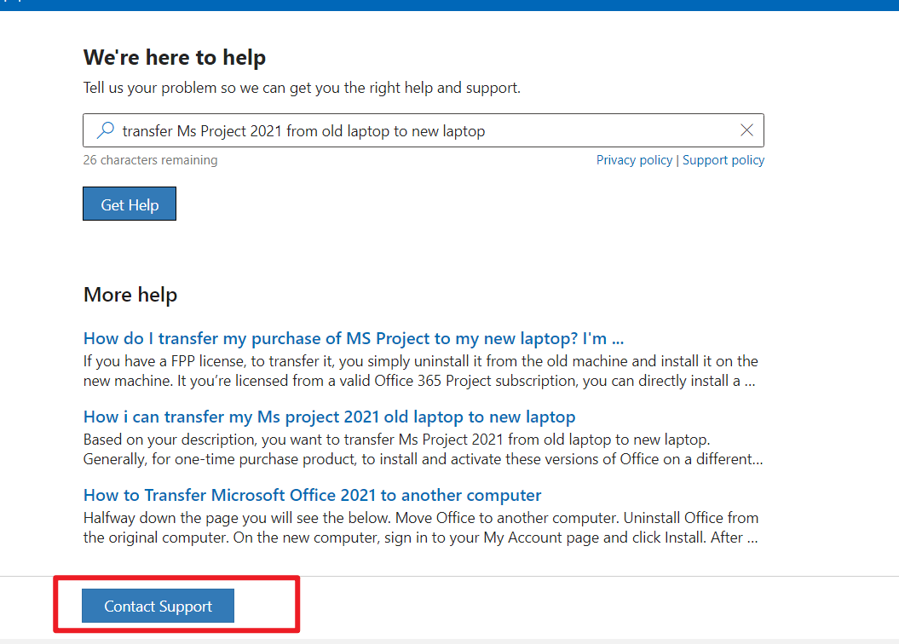The width and height of the screenshot is (899, 644).
Task: Click the 'If you have a FPP license' snippet
Action: [421, 371]
